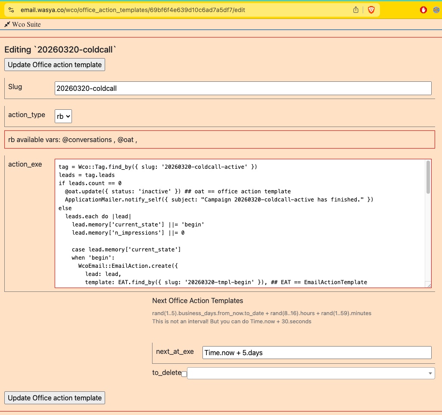Click the globe avatar icon top right
This screenshot has height=415, width=442.
click(435, 9)
